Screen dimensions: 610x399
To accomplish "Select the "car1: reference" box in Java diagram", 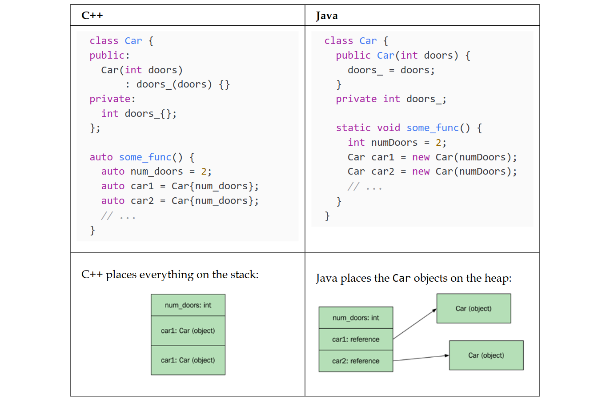I will click(x=356, y=339).
